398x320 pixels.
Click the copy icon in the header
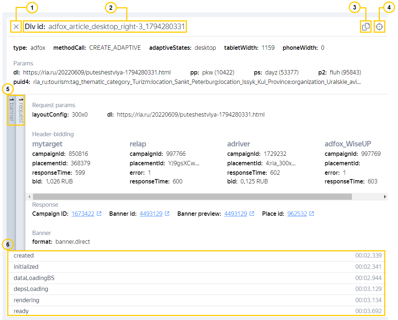[366, 27]
